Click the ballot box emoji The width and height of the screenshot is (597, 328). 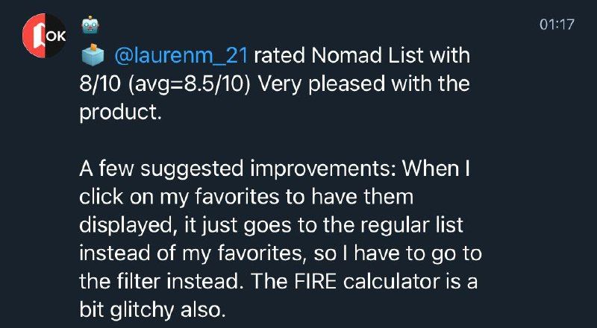point(92,55)
